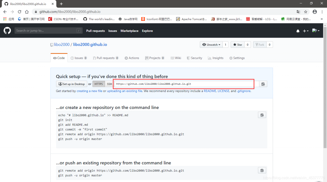Screen dimensions: 327x182
Task: Open the browser home page
Action: click(27, 12)
